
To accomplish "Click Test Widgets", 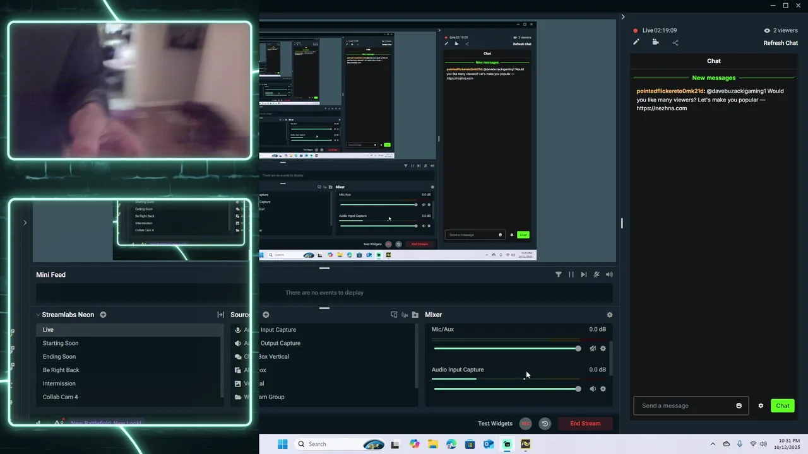I will tap(495, 424).
